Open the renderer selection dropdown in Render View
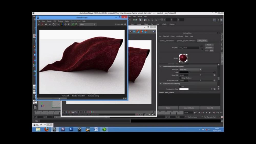 pos(87,24)
